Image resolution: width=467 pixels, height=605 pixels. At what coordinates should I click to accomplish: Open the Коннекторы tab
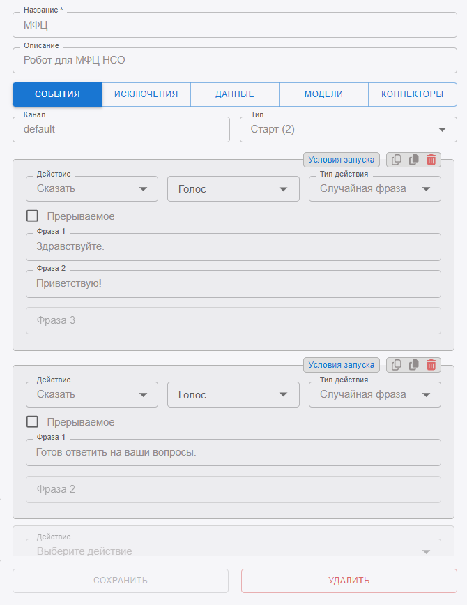coord(412,94)
